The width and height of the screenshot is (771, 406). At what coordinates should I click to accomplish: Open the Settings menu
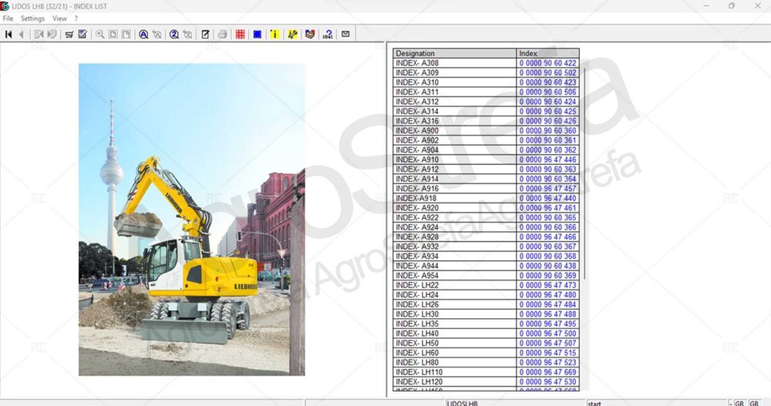click(32, 18)
